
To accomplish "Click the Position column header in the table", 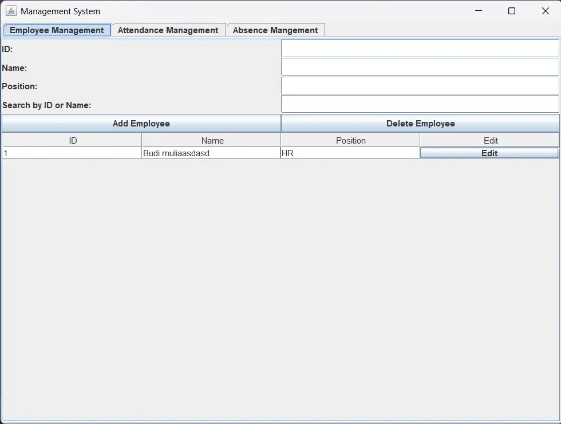I will [x=350, y=140].
